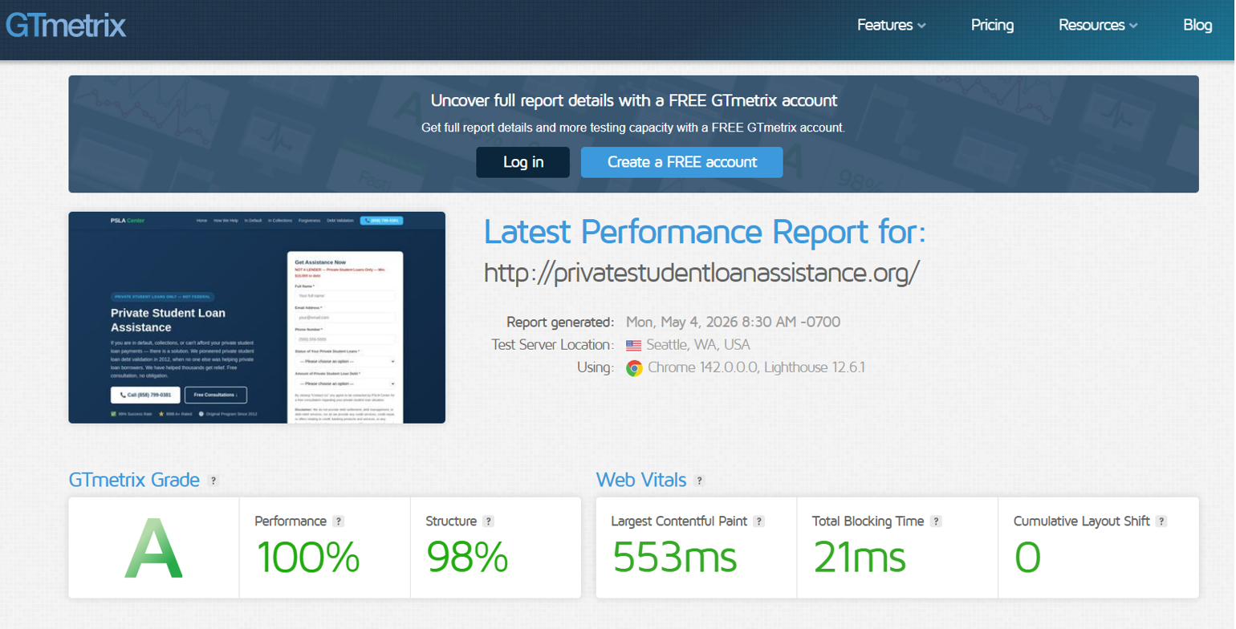
Task: Expand the Resources dropdown menu
Action: tap(1098, 25)
